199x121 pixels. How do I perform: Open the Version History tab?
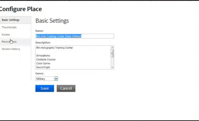pos(11,49)
